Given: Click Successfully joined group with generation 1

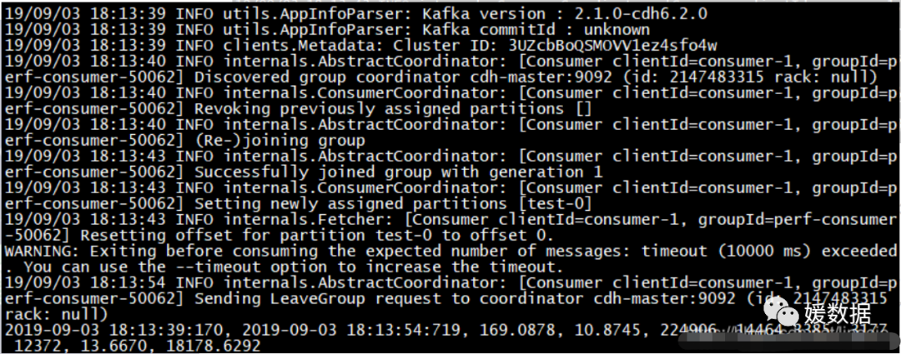Looking at the screenshot, I should tap(399, 172).
